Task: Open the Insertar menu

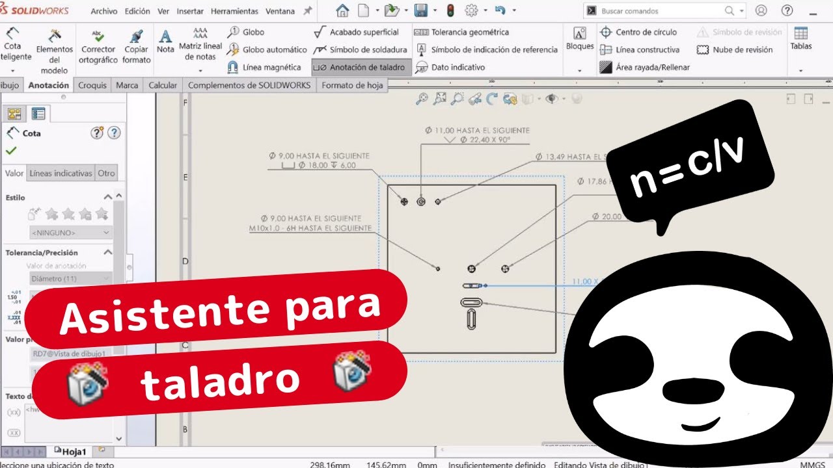Action: coord(190,11)
